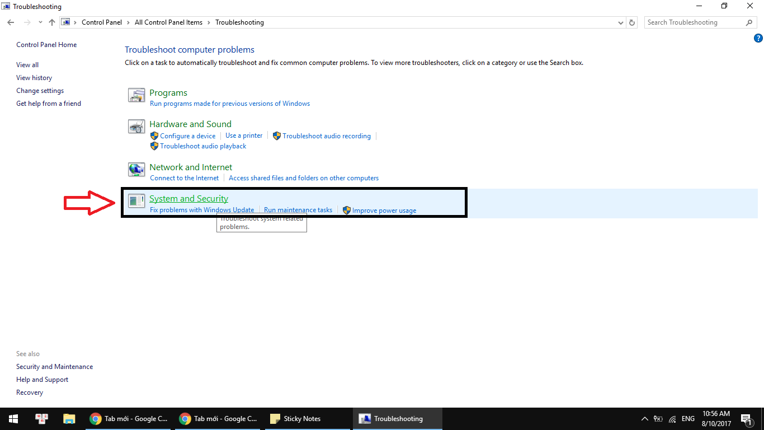Viewport: 764px width, 430px height.
Task: Select Control Panel in the breadcrumb path
Action: coord(101,22)
